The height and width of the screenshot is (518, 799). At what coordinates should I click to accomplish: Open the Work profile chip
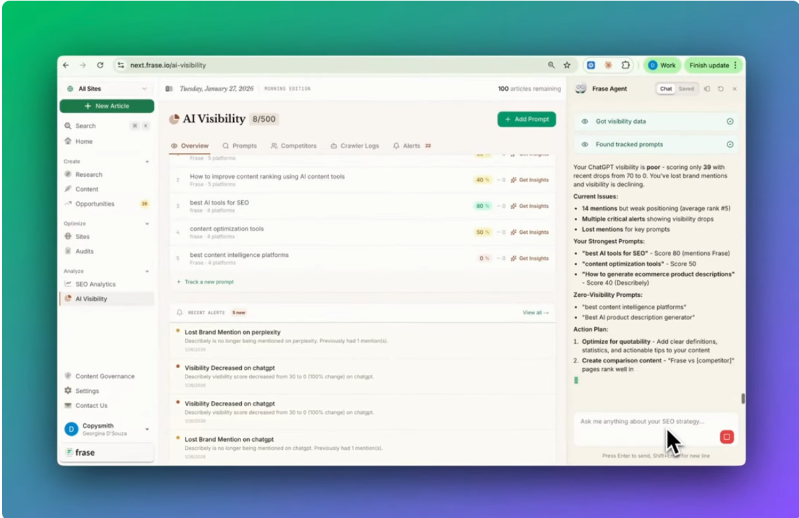tap(662, 66)
